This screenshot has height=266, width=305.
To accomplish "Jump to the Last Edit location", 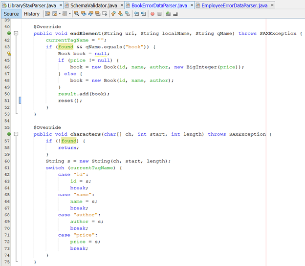I will click(x=48, y=14).
